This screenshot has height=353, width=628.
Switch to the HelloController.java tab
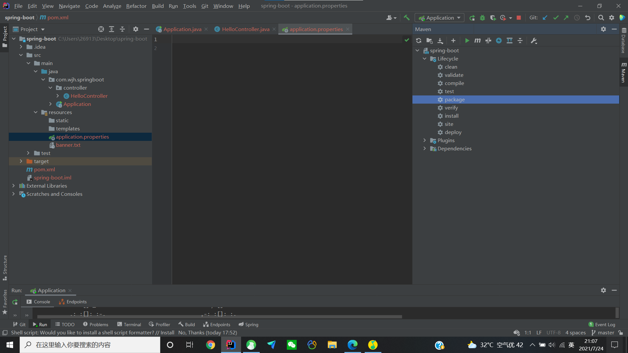click(x=245, y=29)
